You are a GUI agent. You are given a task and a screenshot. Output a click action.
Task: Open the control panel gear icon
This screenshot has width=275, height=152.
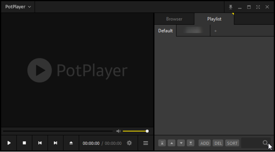point(129,143)
